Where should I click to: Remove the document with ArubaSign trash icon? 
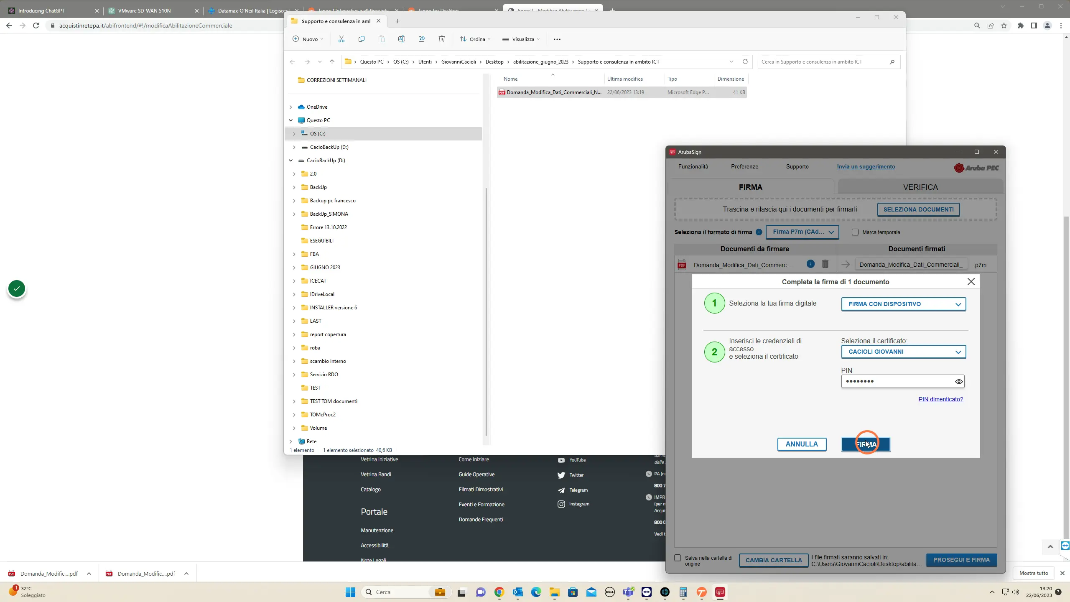click(825, 264)
